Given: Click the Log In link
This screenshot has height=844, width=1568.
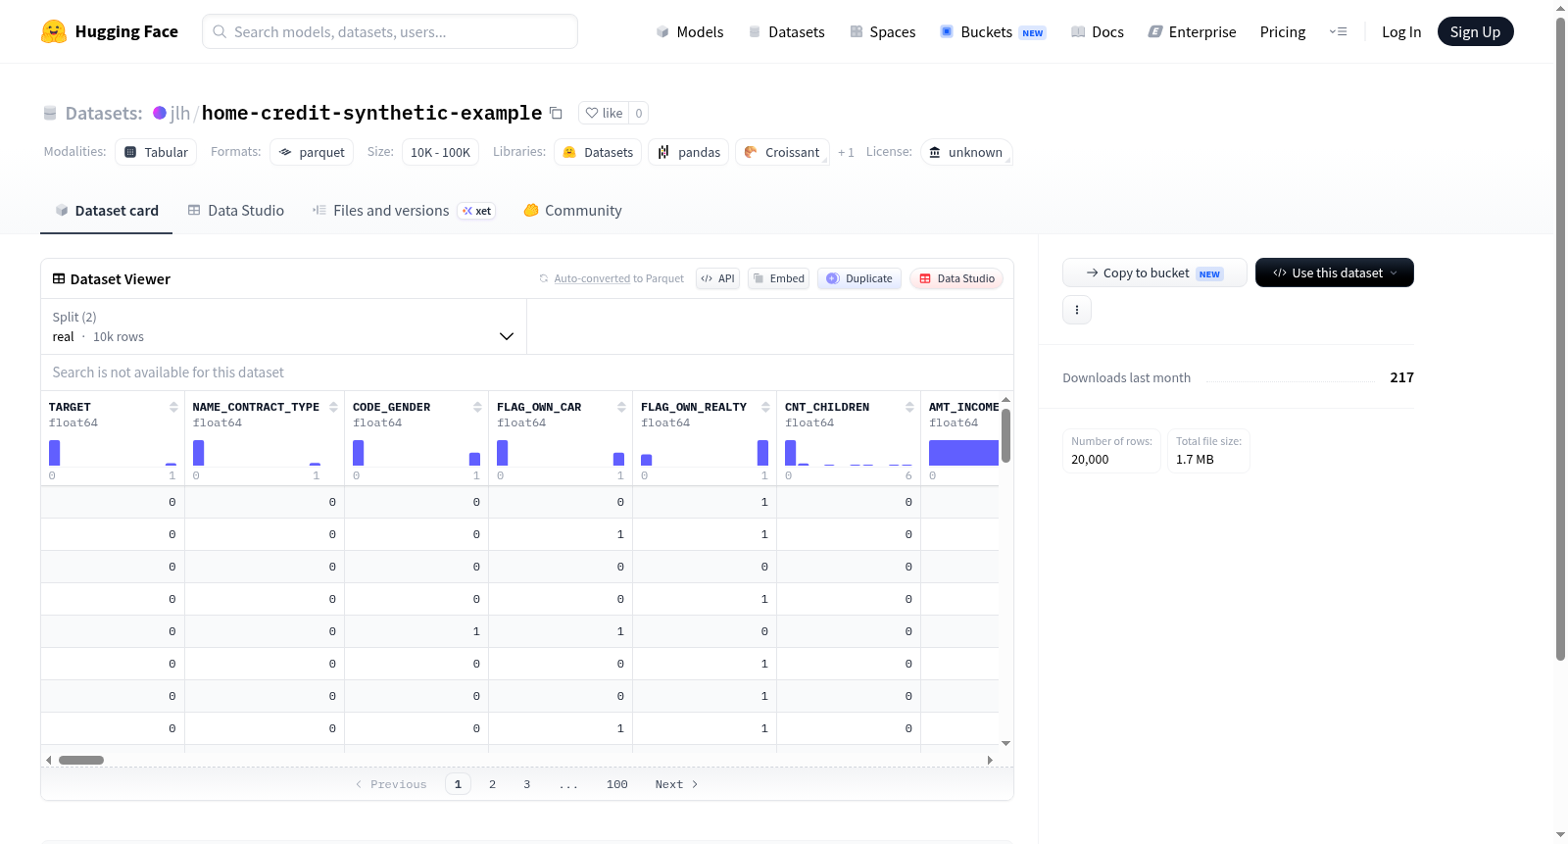Looking at the screenshot, I should (x=1401, y=31).
